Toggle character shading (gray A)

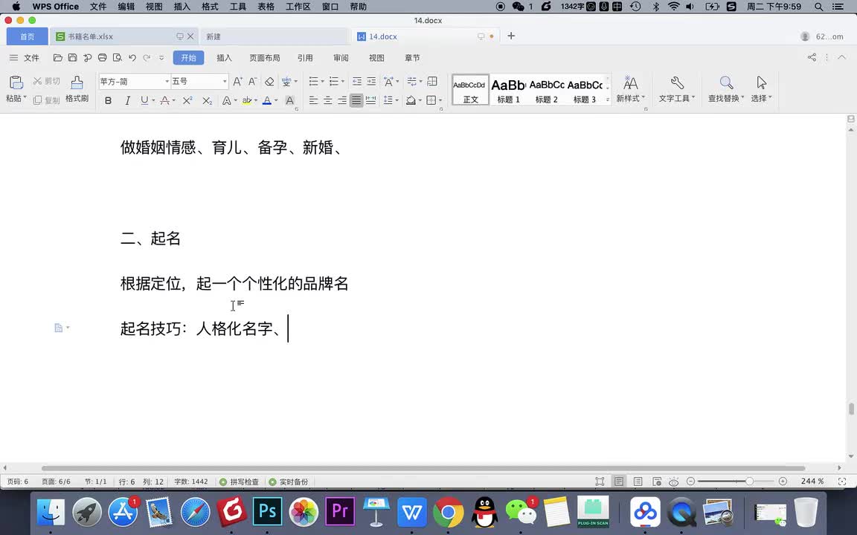click(x=289, y=100)
